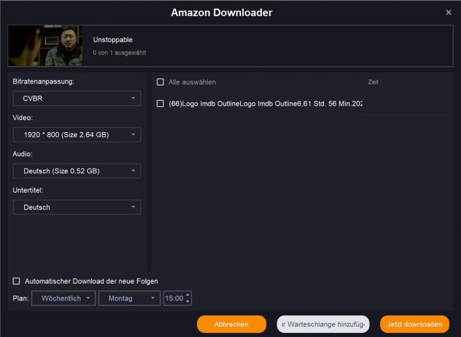Click the '0 von 1 ausgewählt' status text

[119, 53]
